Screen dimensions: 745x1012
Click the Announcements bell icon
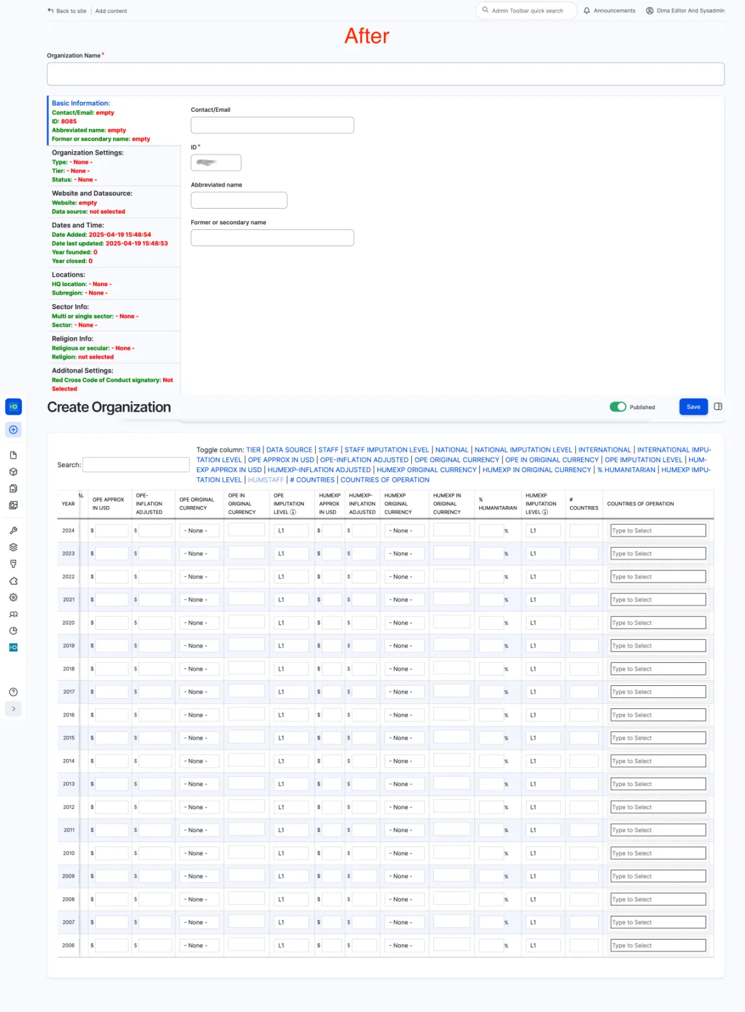[587, 11]
